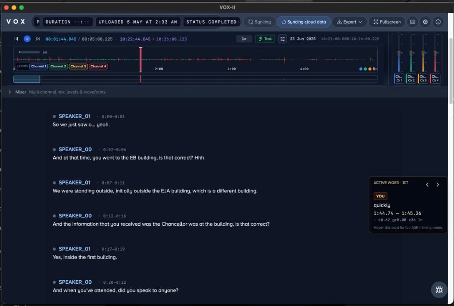
Task: Adjust the blue Ch 1 fader
Action: pos(399,53)
